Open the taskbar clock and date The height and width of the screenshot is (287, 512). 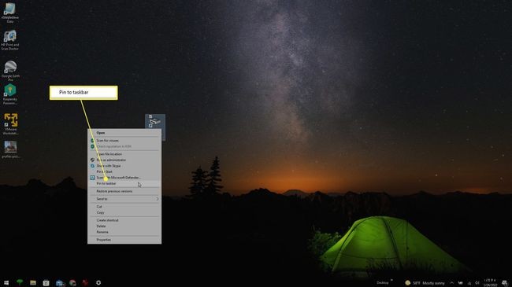tap(490, 283)
